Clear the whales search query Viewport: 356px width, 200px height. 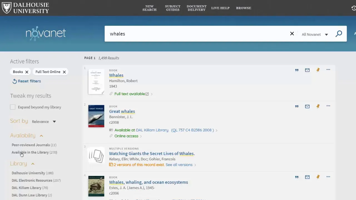[x=292, y=34]
